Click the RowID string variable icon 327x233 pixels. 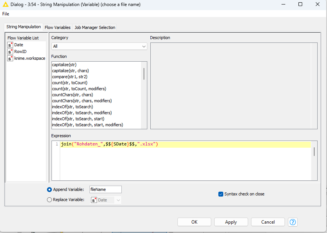(10, 52)
